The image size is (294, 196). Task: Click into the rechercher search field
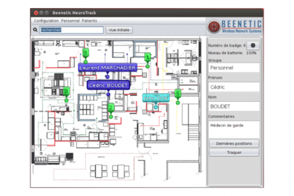pyautogui.click(x=72, y=30)
